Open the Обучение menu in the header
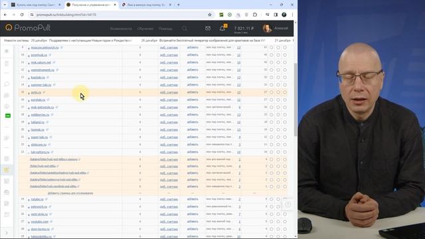The width and height of the screenshot is (425, 239). pyautogui.click(x=145, y=29)
